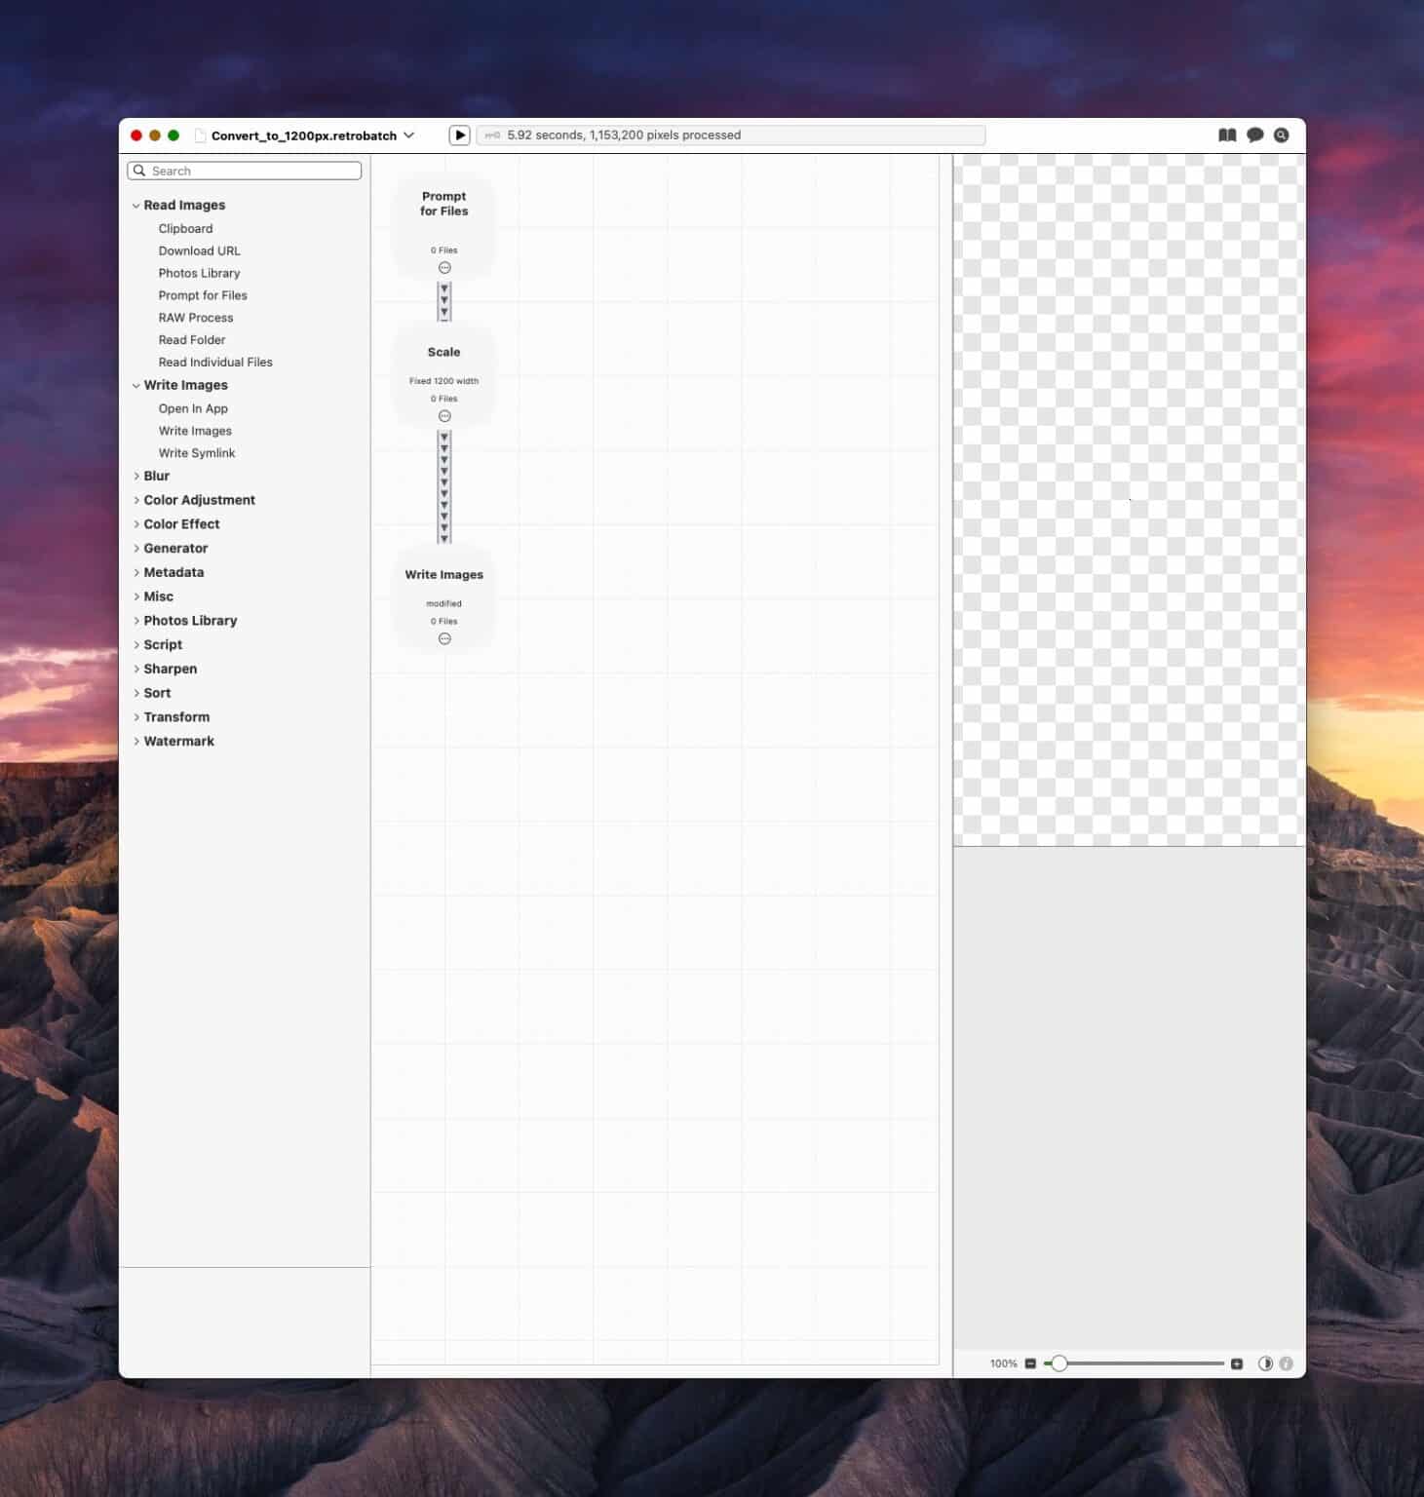The height and width of the screenshot is (1497, 1424).
Task: Collapse the Read Images category
Action: 136,205
